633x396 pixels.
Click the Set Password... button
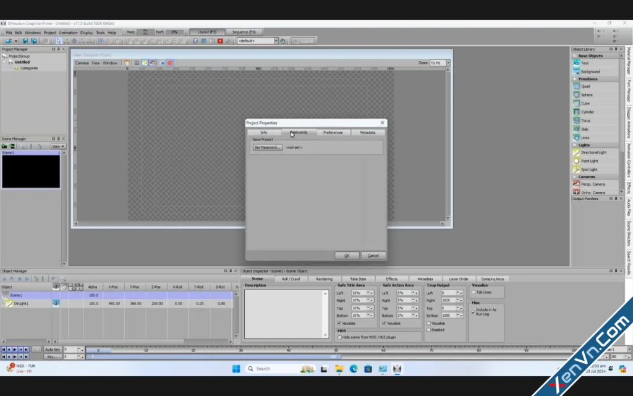click(268, 147)
